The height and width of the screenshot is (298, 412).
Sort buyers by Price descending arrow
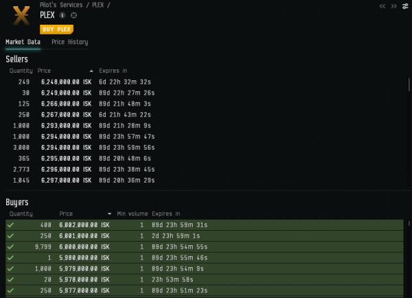109,214
